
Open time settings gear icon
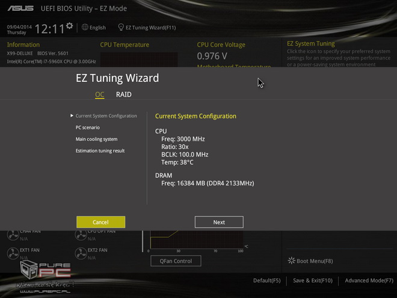pyautogui.click(x=69, y=26)
